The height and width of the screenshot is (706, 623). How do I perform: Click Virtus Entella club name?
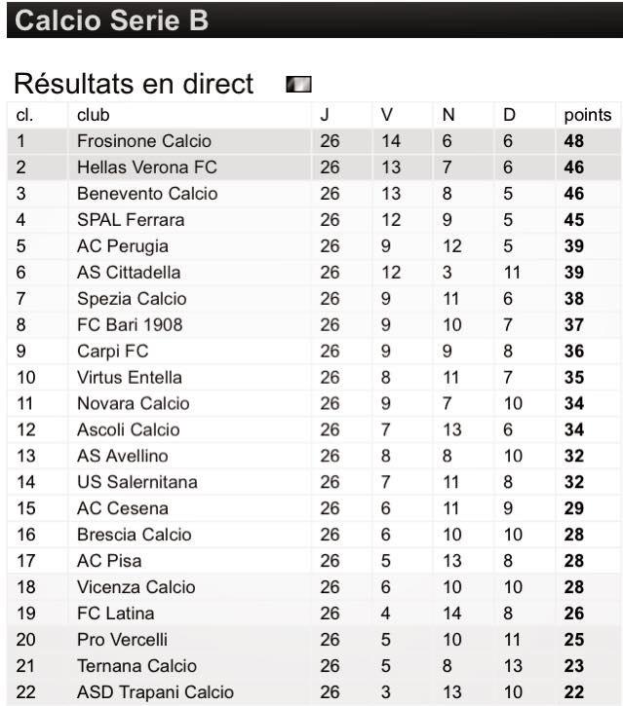point(130,377)
